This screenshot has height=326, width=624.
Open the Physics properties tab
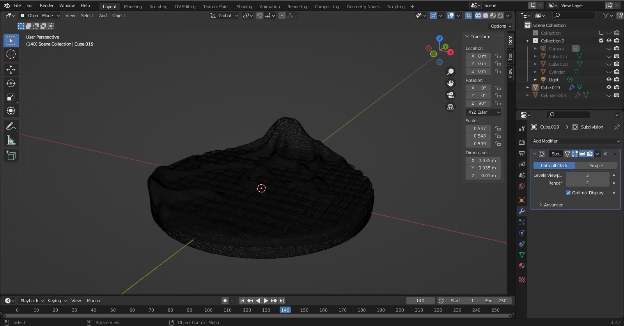522,233
